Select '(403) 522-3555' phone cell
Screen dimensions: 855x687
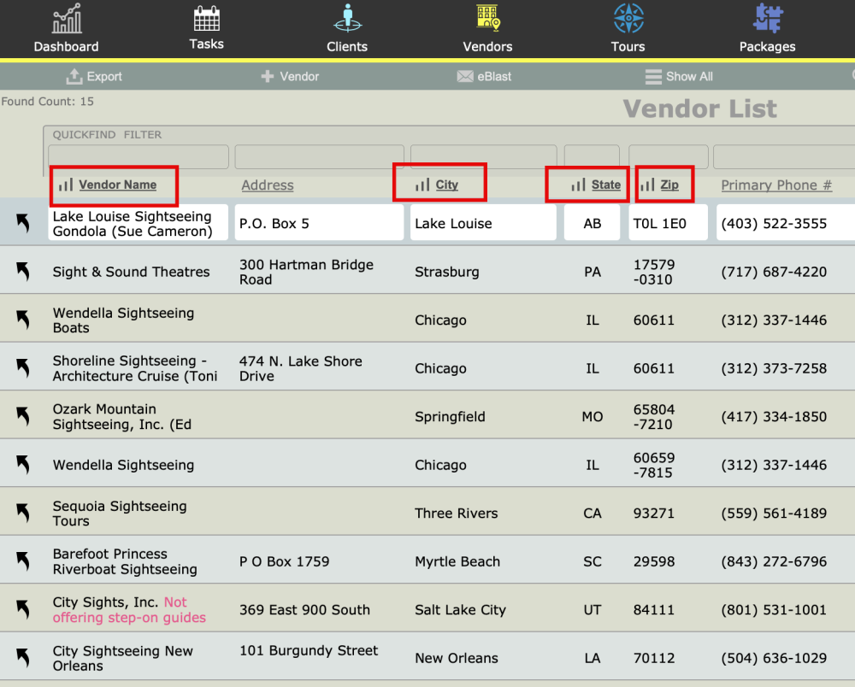click(785, 222)
